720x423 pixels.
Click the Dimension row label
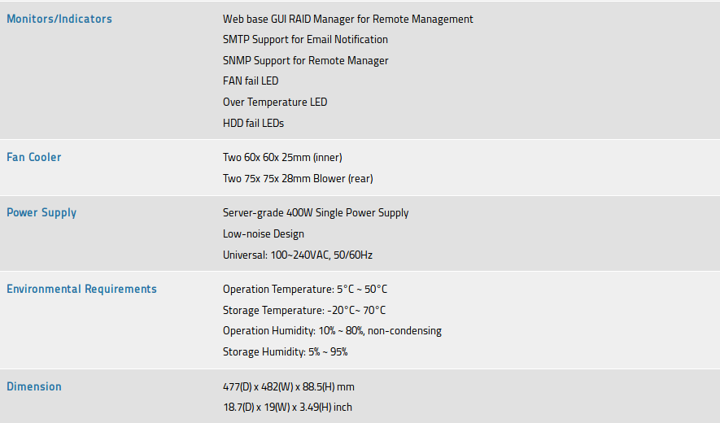pos(34,386)
